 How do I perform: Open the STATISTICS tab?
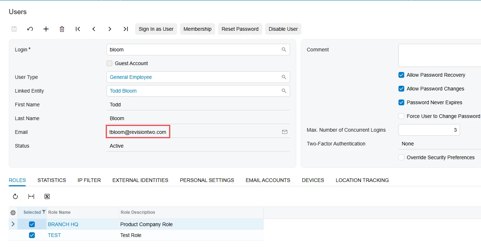pyautogui.click(x=52, y=180)
